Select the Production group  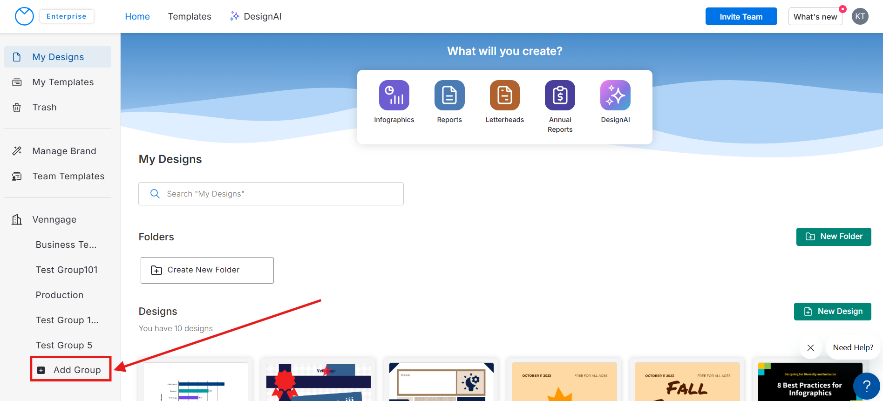pos(60,295)
